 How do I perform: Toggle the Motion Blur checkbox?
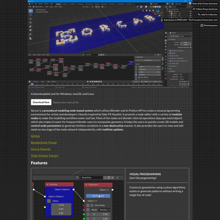coord(170,64)
